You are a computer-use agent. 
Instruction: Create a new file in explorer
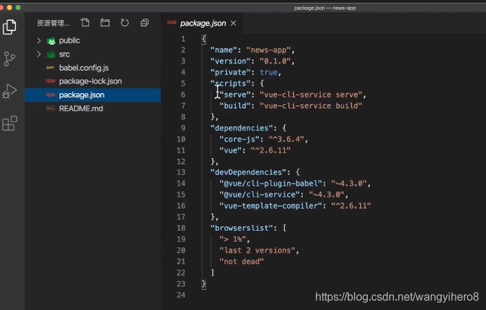coord(85,23)
